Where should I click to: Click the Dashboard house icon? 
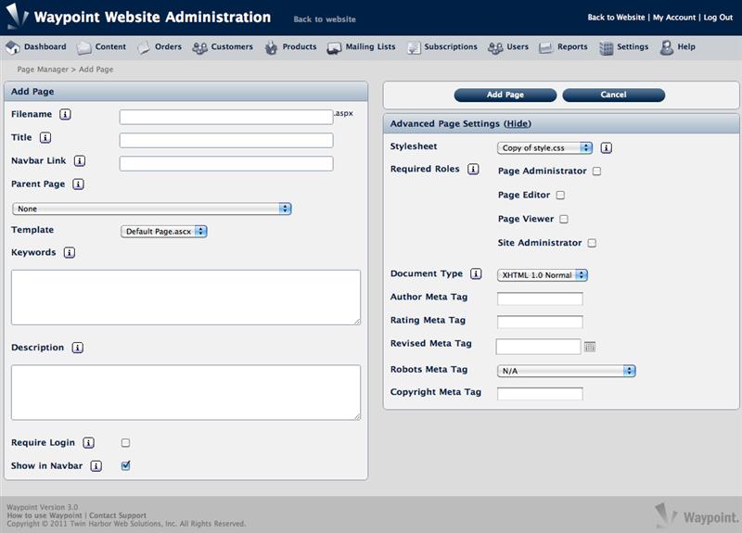coord(13,47)
